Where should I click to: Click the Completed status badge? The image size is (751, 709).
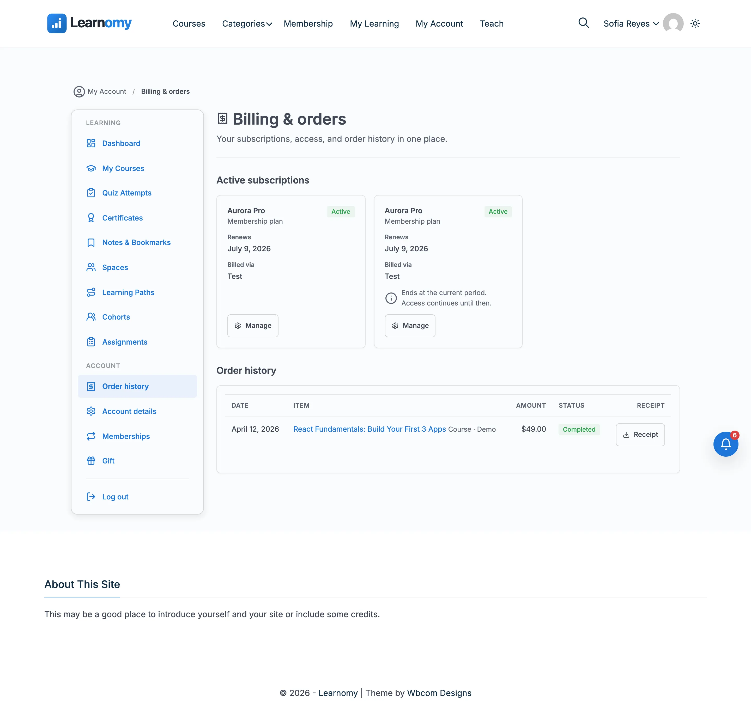[579, 429]
